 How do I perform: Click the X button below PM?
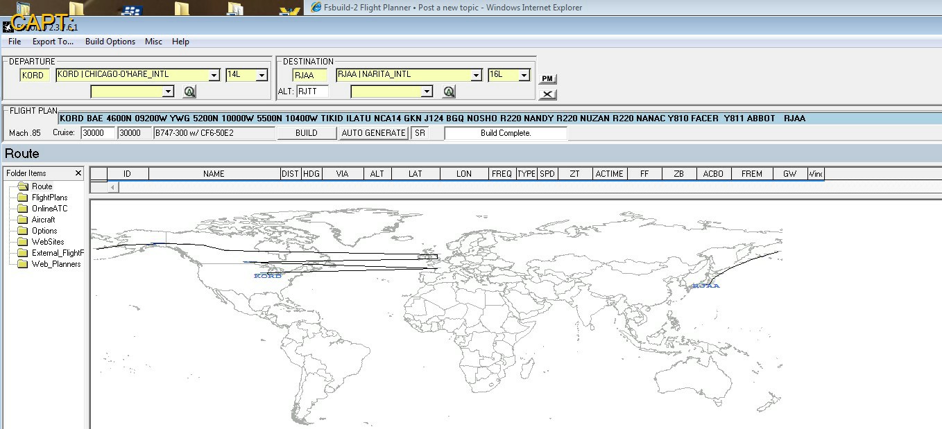547,94
